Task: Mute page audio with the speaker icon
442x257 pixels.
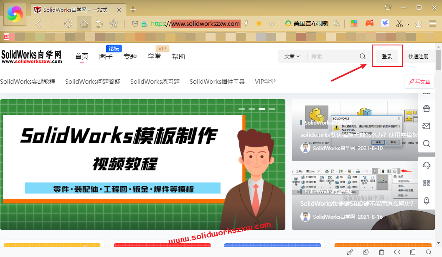Action: (x=397, y=252)
